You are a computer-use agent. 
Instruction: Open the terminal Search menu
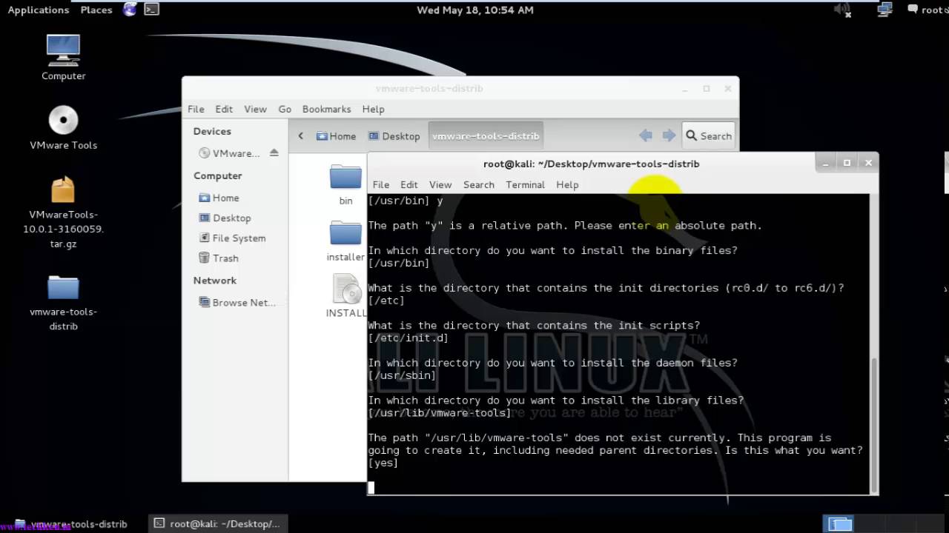coord(479,184)
